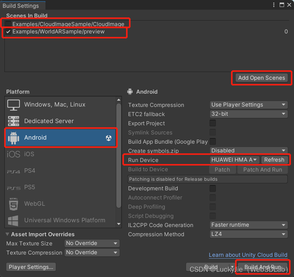Open Learn about Unity Cloud Build link
The image size is (294, 277).
(248, 255)
